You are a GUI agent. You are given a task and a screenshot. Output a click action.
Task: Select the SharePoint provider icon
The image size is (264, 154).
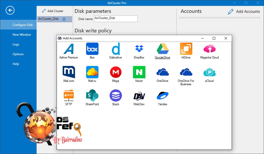(x=92, y=95)
